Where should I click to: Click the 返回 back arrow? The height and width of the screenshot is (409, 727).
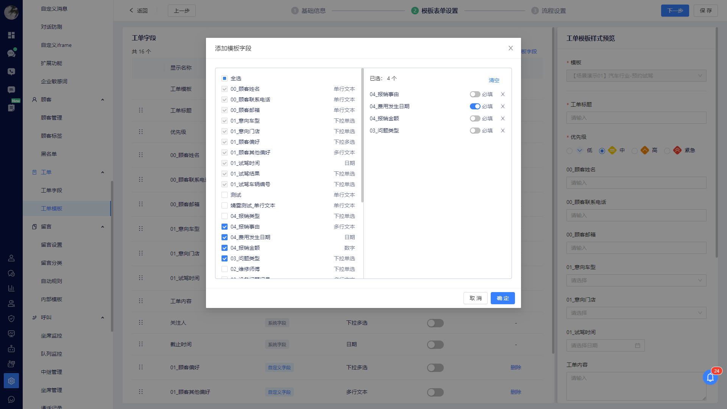[x=131, y=11]
